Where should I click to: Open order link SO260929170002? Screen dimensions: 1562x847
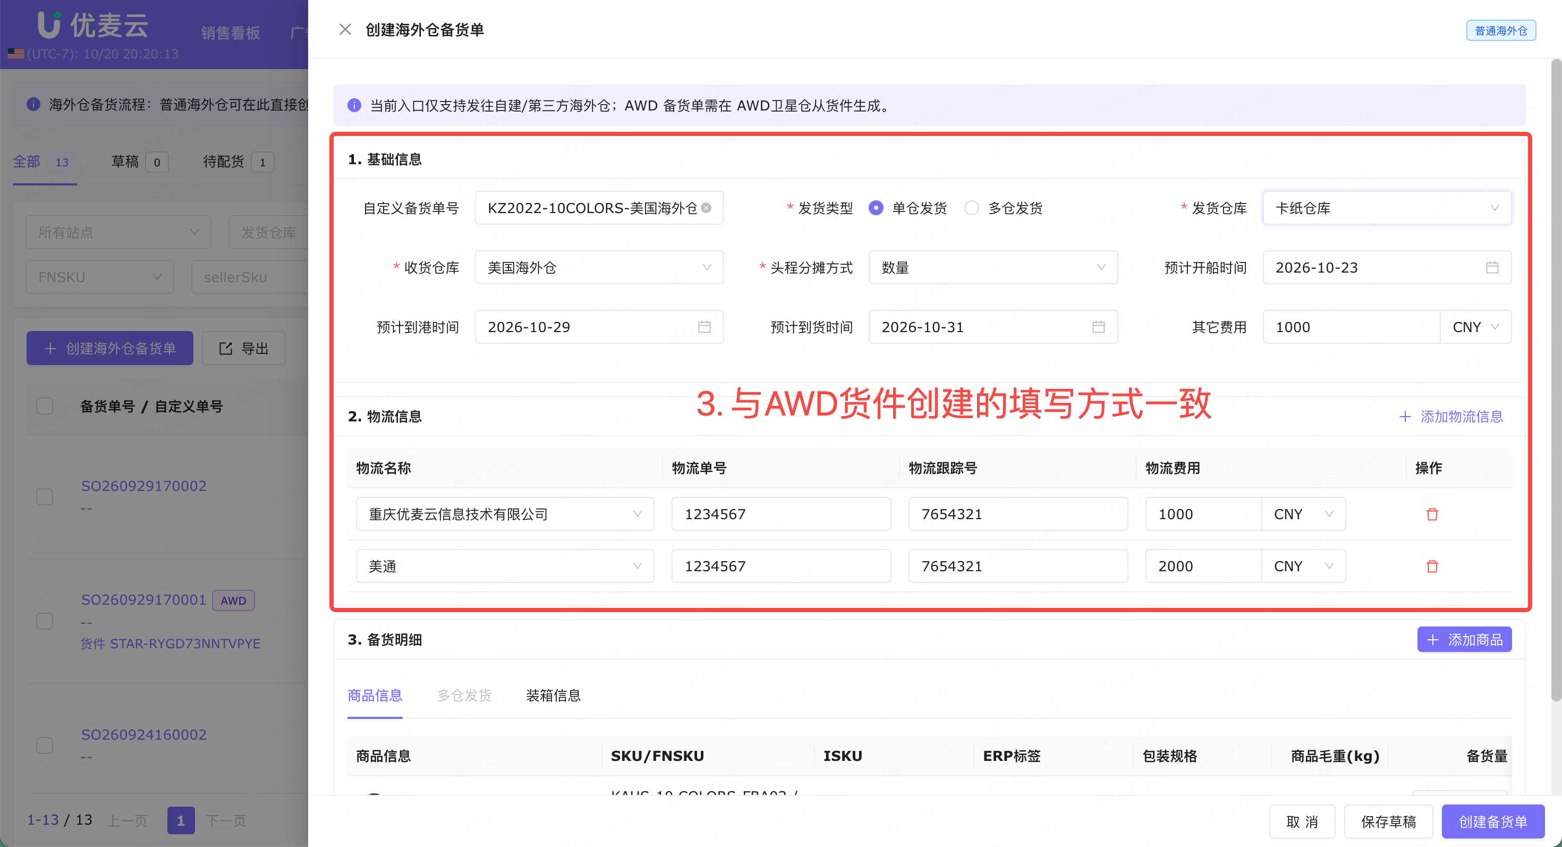(143, 486)
